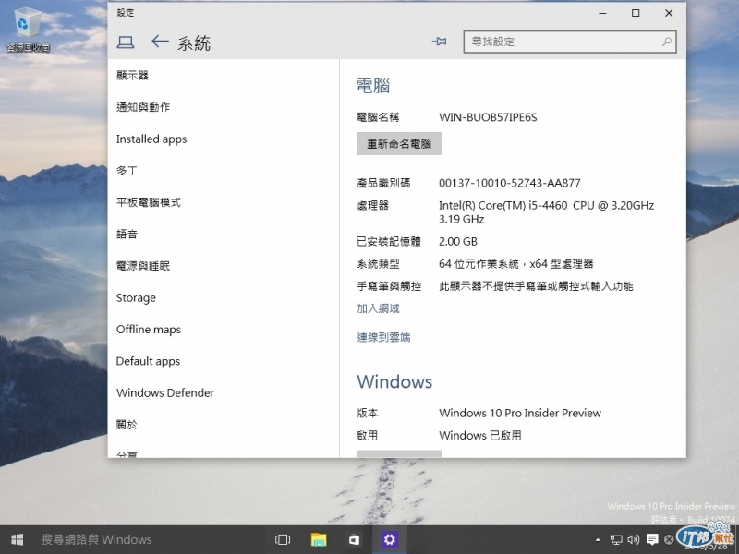Launch File Explorer from the taskbar

319,539
